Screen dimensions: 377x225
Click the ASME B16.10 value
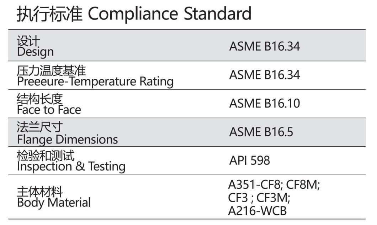(265, 103)
